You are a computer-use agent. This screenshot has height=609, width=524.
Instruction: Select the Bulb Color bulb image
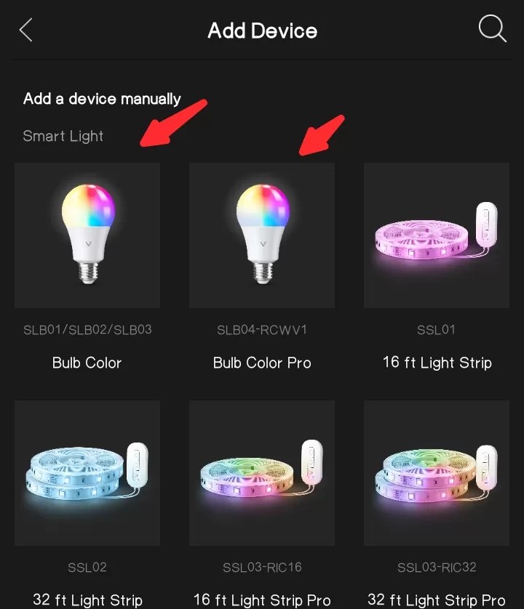coord(87,235)
